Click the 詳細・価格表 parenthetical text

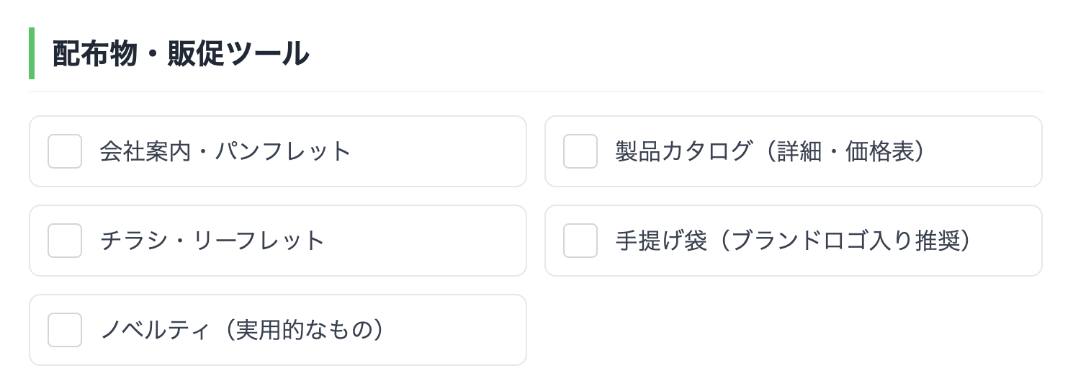point(843,151)
